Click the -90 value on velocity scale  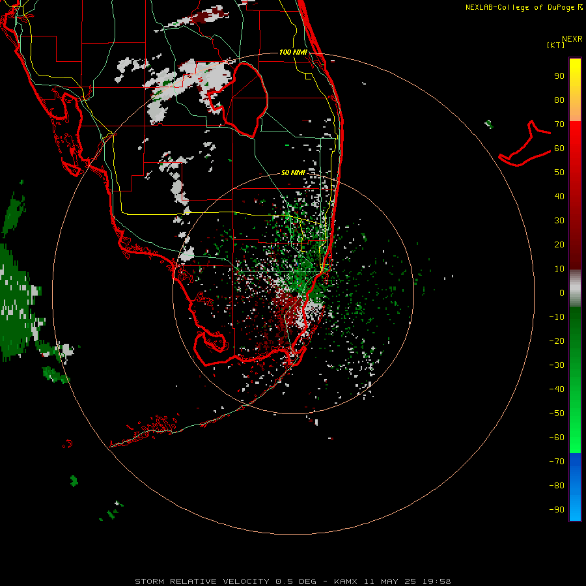[x=557, y=510]
